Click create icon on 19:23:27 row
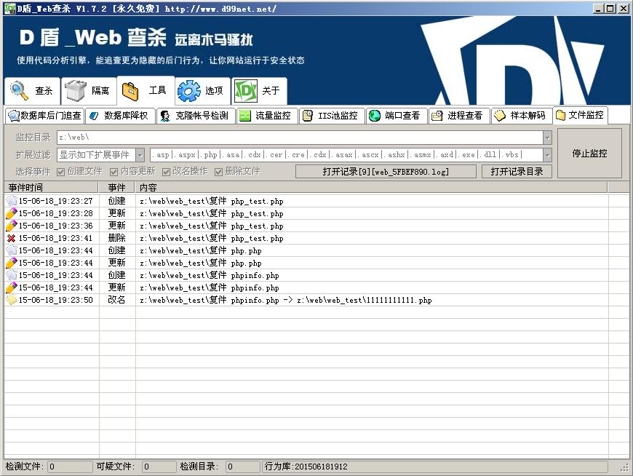 tap(12, 201)
